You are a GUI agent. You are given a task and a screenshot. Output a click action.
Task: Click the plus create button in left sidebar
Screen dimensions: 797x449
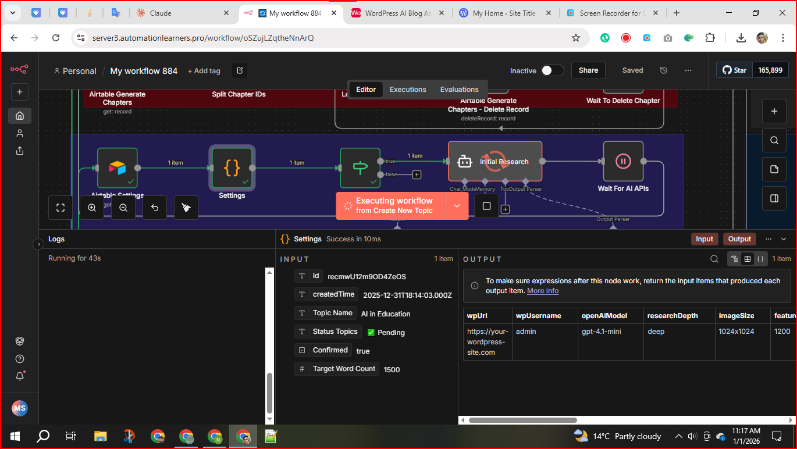tap(19, 92)
